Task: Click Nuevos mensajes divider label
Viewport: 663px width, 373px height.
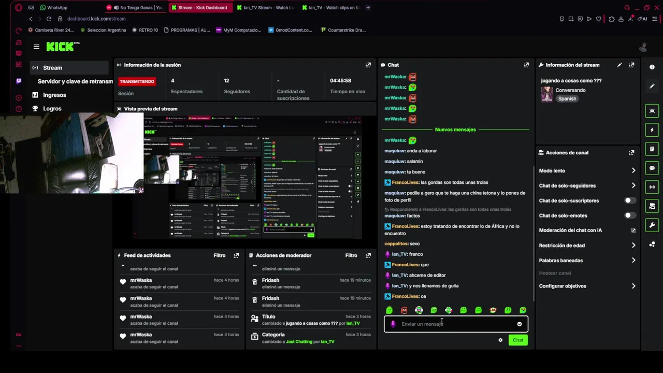Action: [x=455, y=130]
